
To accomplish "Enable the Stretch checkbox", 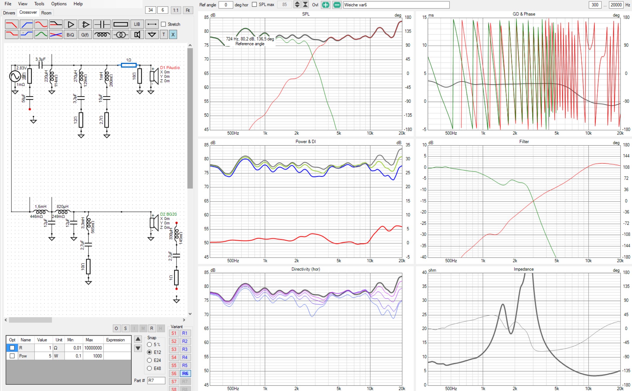I will [x=164, y=24].
